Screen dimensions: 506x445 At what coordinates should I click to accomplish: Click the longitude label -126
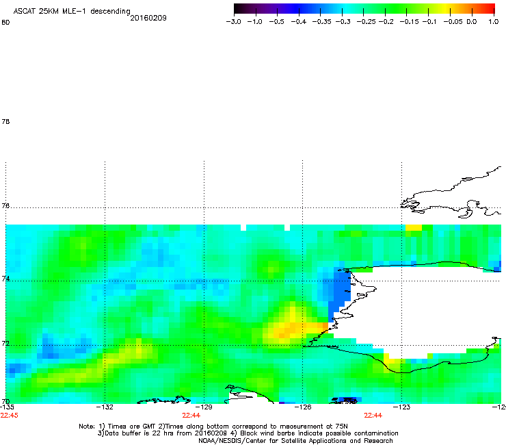point(303,407)
